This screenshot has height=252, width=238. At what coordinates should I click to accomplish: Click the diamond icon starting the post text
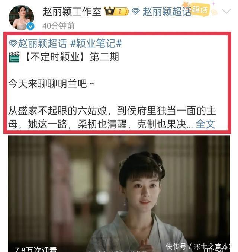click(13, 44)
